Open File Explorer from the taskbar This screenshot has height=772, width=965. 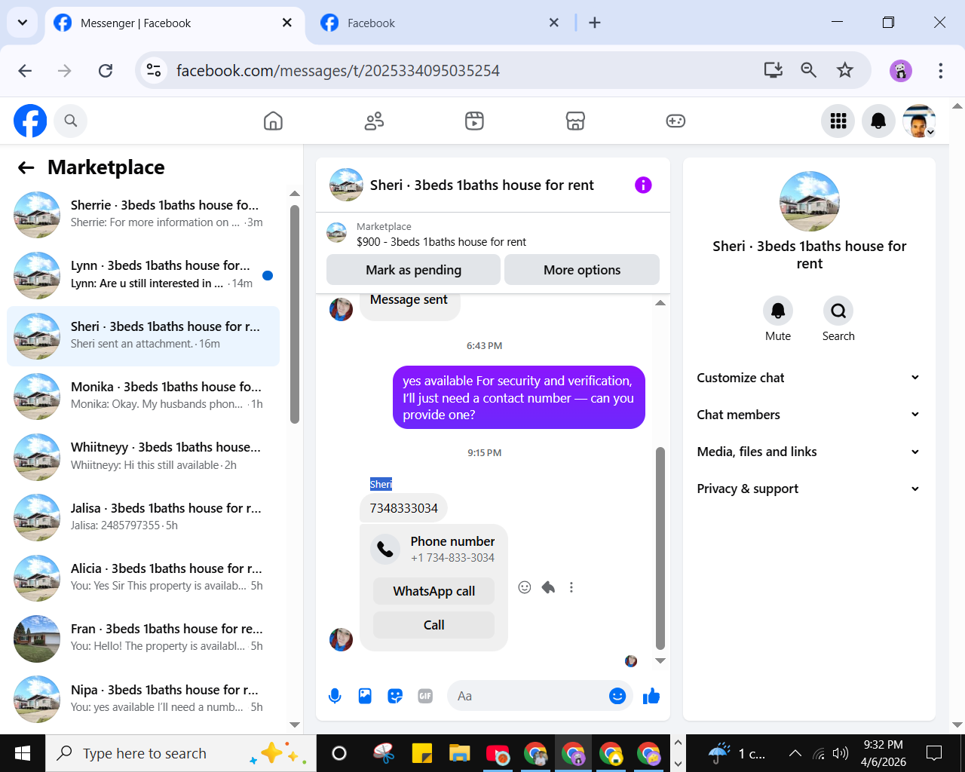pyautogui.click(x=459, y=753)
